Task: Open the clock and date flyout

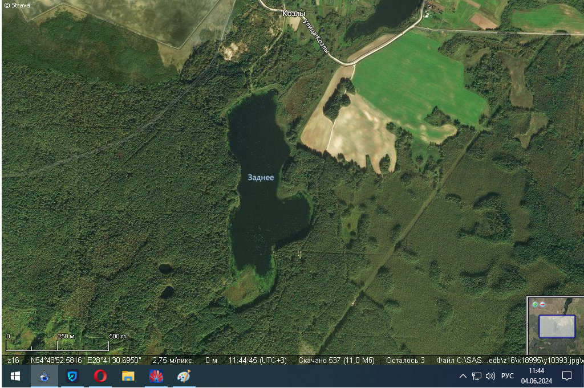Action: point(536,376)
